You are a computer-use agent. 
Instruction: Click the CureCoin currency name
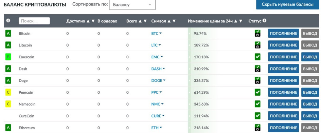click(26, 116)
